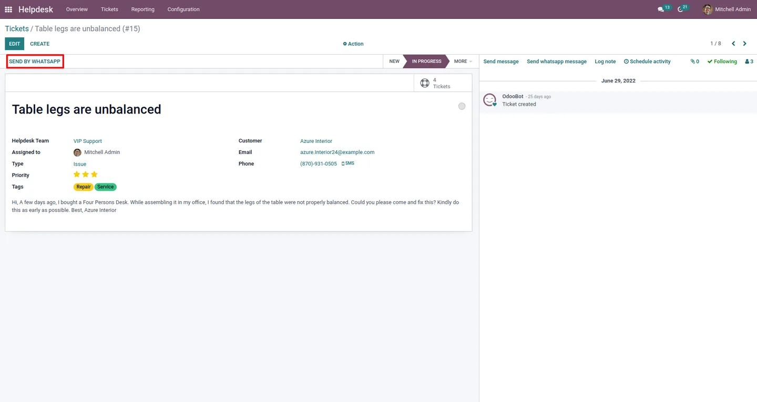Click the green Service tag

tap(106, 187)
